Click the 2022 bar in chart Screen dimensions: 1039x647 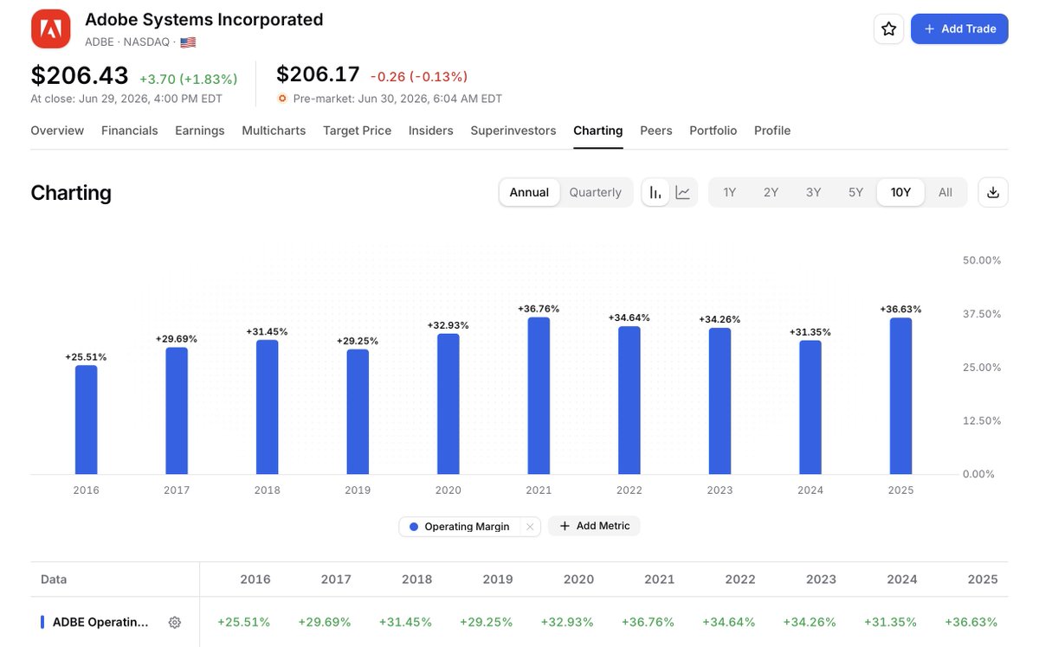coord(629,400)
